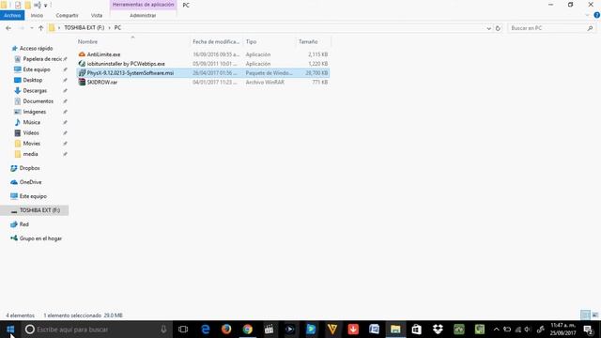Click TOSHIBA EXT (F:) in address path
601x338 pixels.
(x=85, y=28)
